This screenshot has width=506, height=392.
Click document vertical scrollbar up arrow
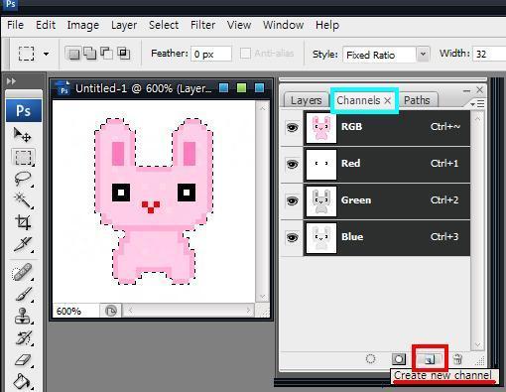[263, 108]
